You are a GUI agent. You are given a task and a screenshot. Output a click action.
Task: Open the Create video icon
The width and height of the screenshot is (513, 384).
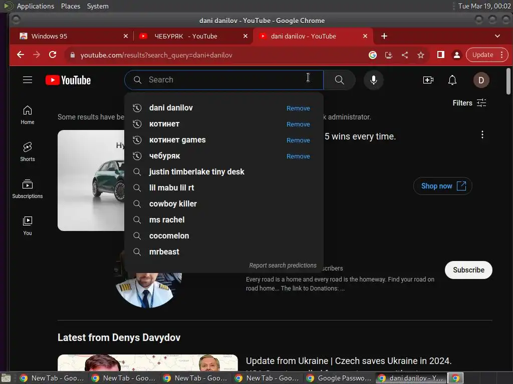(428, 80)
